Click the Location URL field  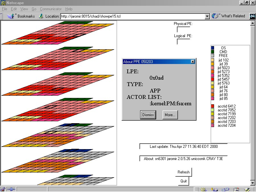[133, 16]
